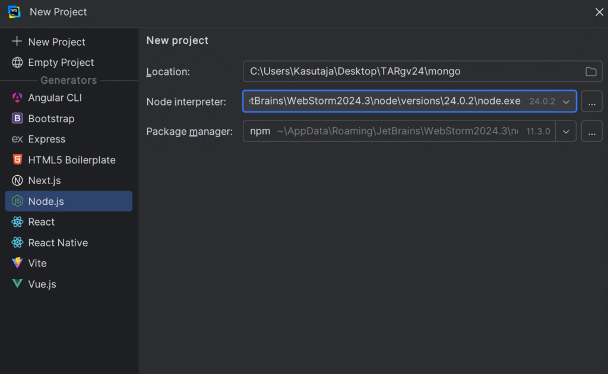
Task: Open Node interpreter browse ellipsis button
Action: point(592,102)
